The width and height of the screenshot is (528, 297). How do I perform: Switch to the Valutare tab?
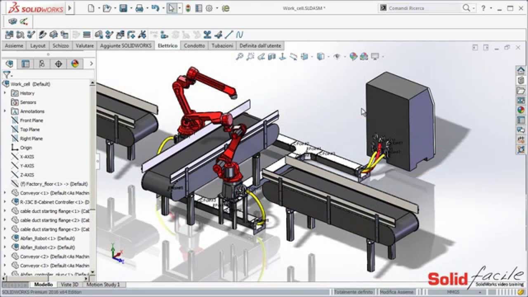[x=85, y=46]
